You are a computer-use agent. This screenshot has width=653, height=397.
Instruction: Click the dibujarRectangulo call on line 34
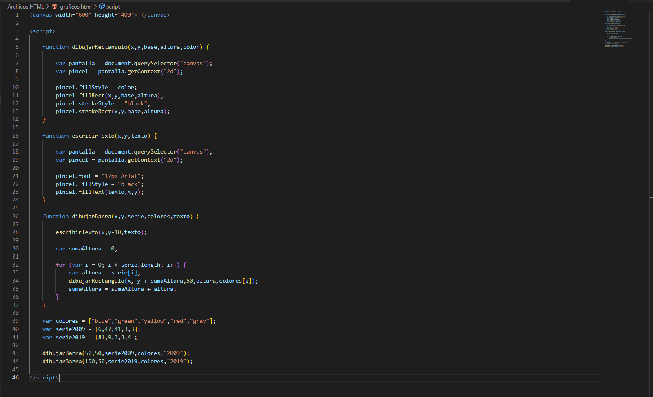coord(163,281)
